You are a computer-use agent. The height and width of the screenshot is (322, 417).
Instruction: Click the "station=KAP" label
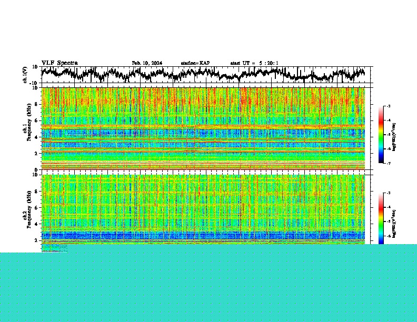click(x=195, y=63)
